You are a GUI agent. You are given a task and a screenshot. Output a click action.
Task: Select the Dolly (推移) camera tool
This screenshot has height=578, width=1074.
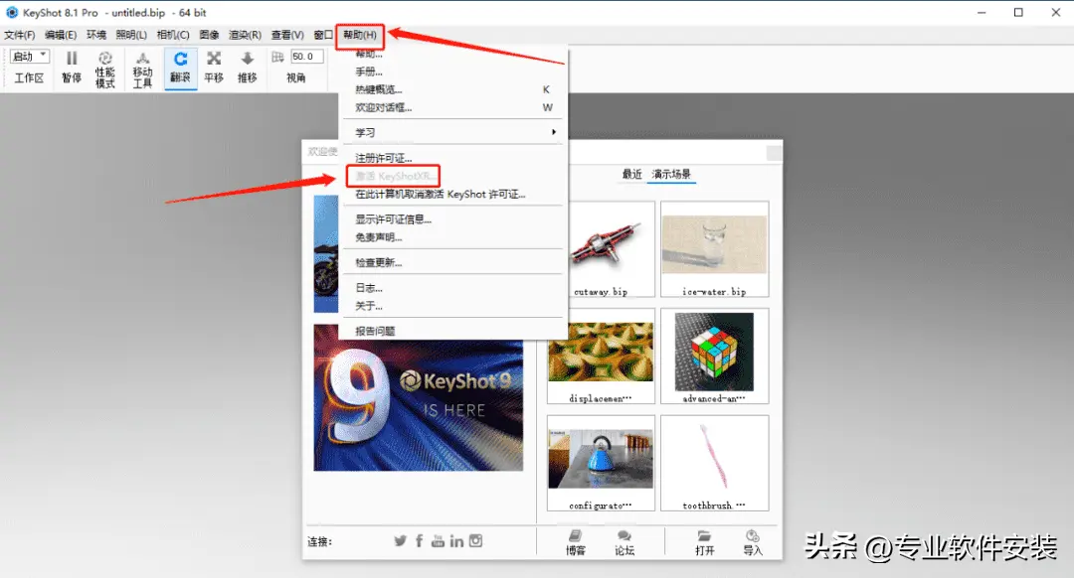point(248,67)
